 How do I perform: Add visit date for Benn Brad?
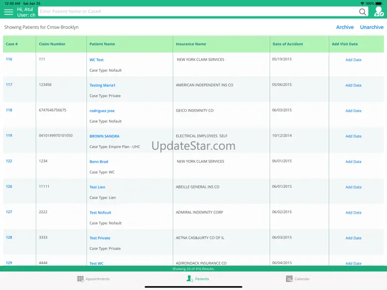point(353,162)
